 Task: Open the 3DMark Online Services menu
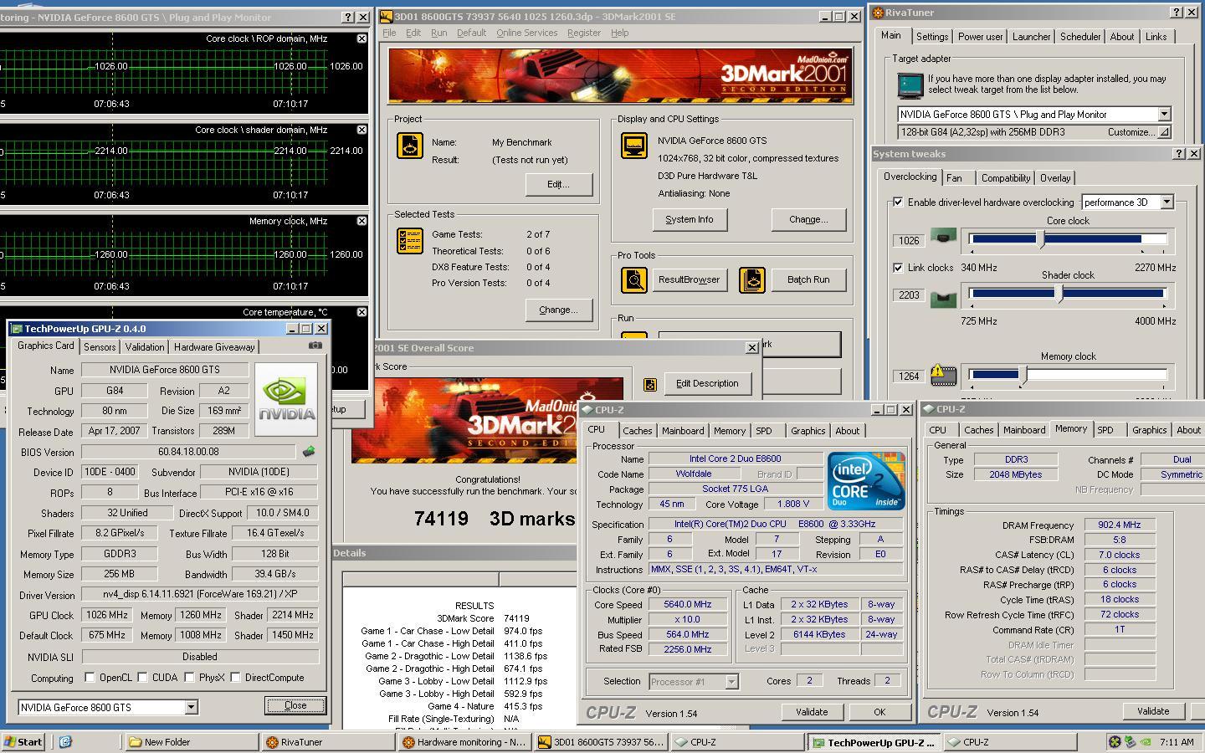coord(526,33)
